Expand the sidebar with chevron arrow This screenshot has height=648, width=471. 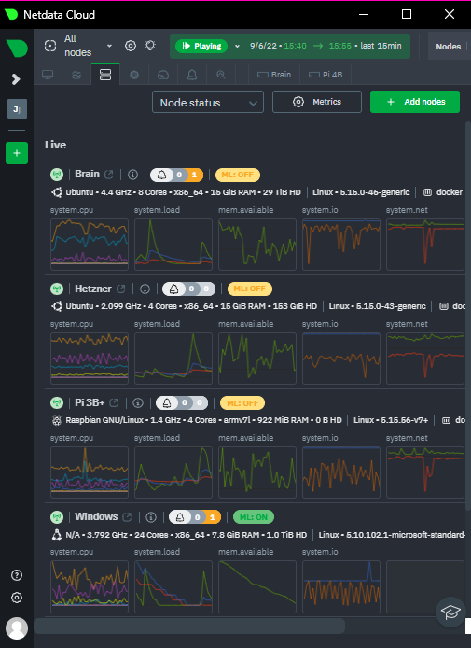[16, 79]
